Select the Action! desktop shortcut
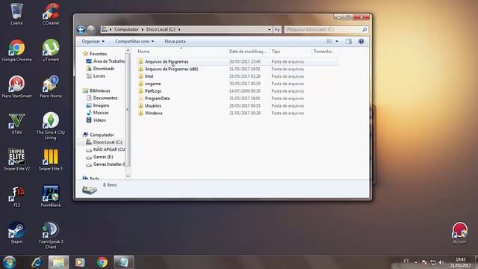Screen dimensions: 478x269 pos(460,232)
